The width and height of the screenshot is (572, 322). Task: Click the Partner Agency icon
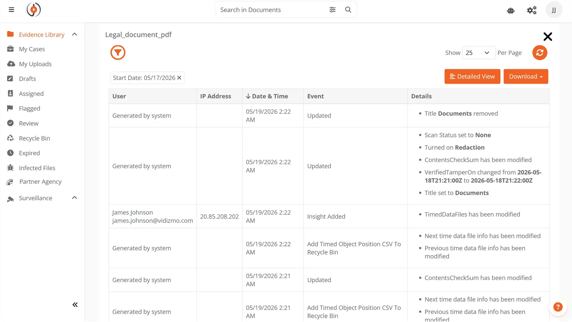click(10, 182)
